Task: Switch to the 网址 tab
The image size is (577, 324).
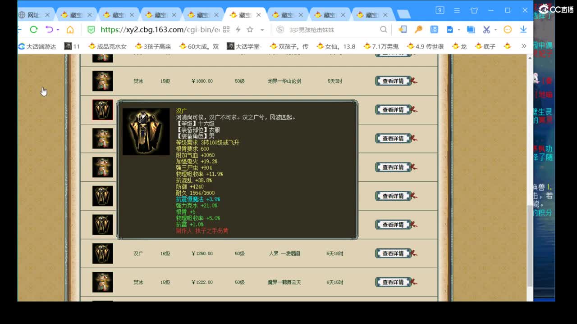Action: coord(34,15)
